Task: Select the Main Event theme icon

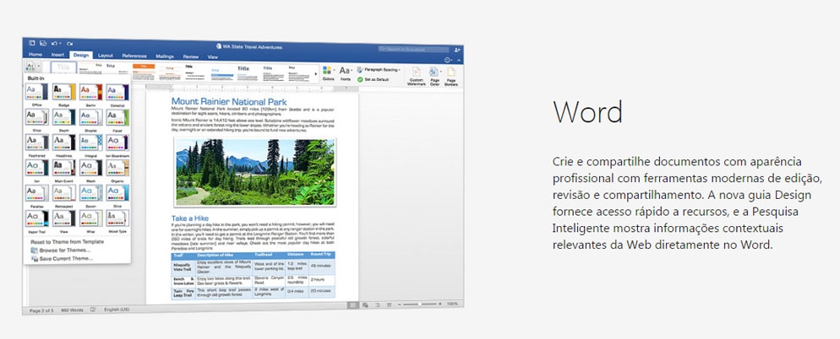Action: [x=63, y=167]
